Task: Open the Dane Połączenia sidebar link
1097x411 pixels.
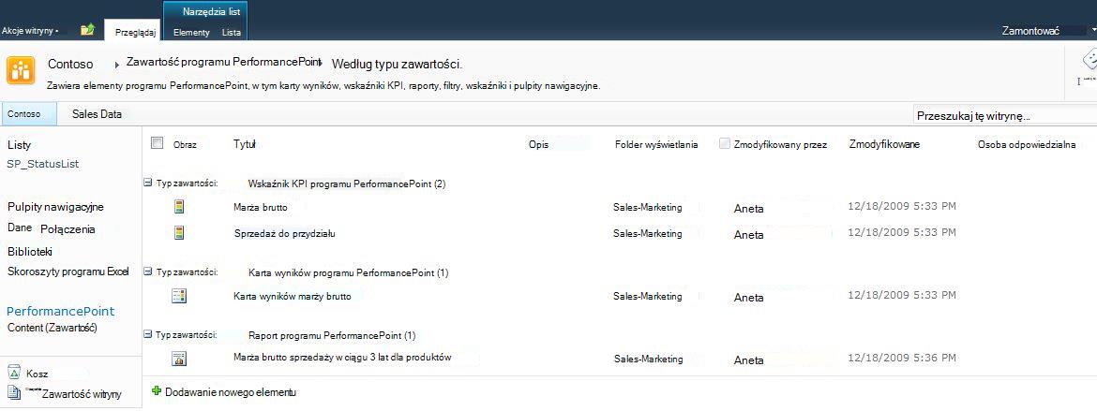Action: click(x=52, y=228)
